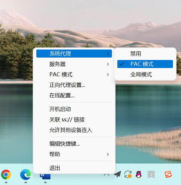Toggle 关联 ss:// 链接 option

tap(74, 120)
